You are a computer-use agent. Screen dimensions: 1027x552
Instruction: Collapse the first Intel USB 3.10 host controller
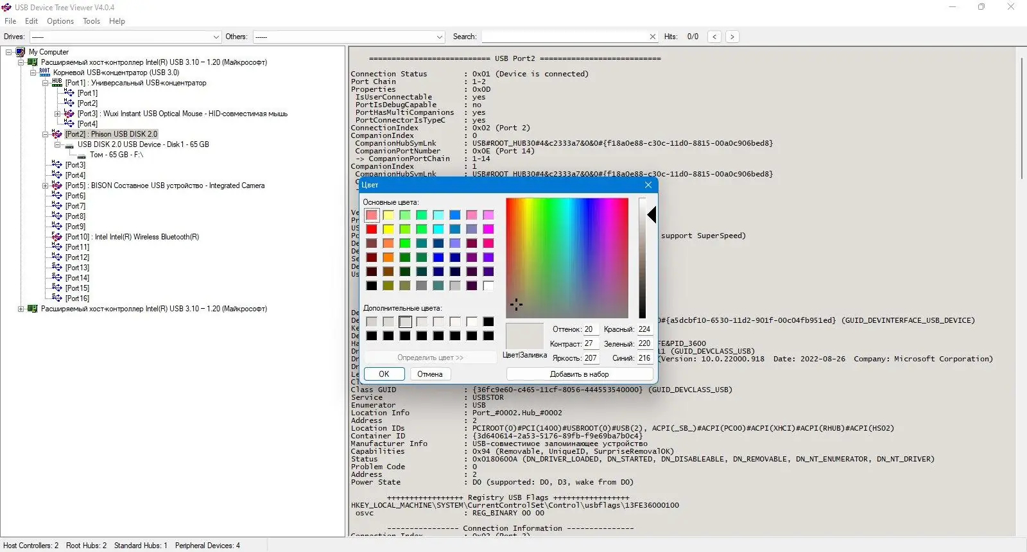(x=21, y=62)
